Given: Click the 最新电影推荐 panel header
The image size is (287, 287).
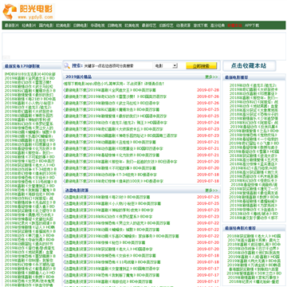Looking at the screenshot, I should click(237, 77).
